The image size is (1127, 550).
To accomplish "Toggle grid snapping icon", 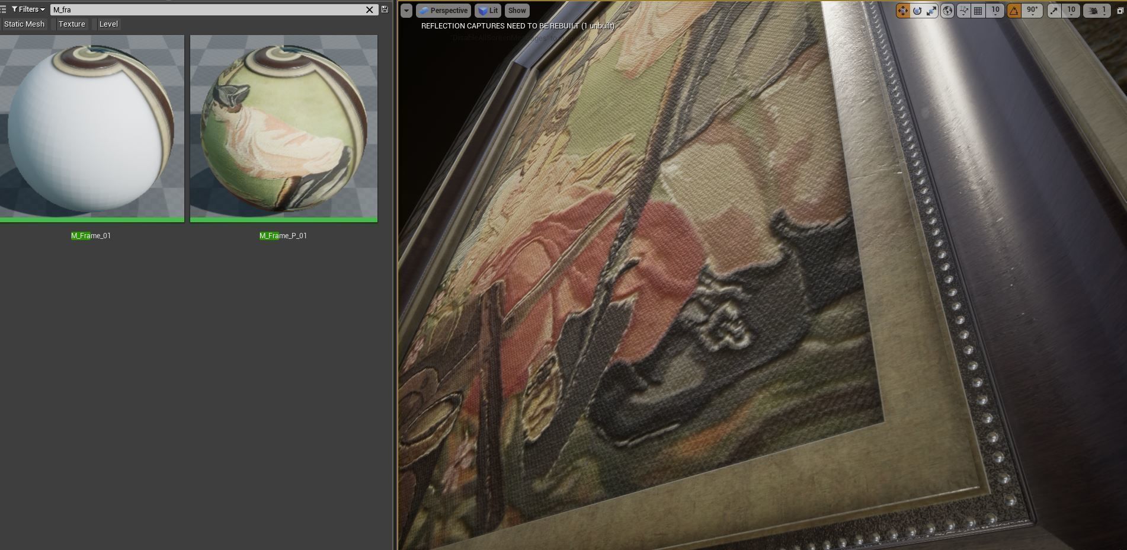I will coord(978,11).
